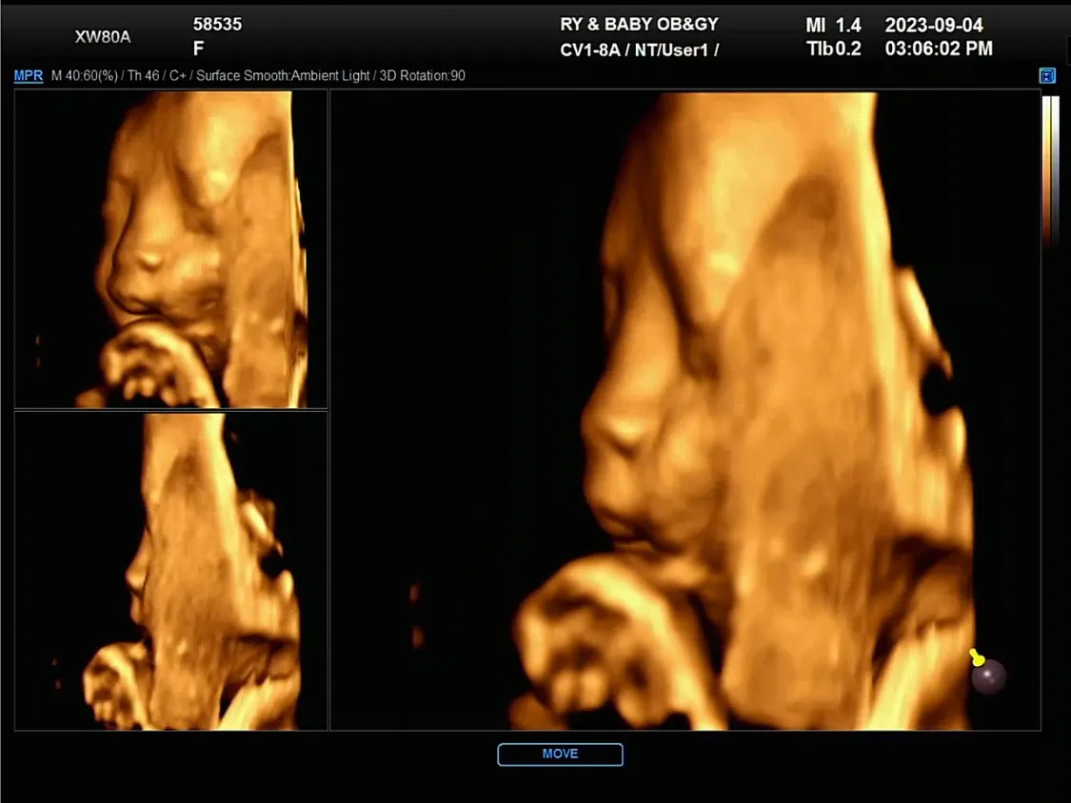Click the time 03:06:02 PM
The width and height of the screenshot is (1071, 803).
939,49
